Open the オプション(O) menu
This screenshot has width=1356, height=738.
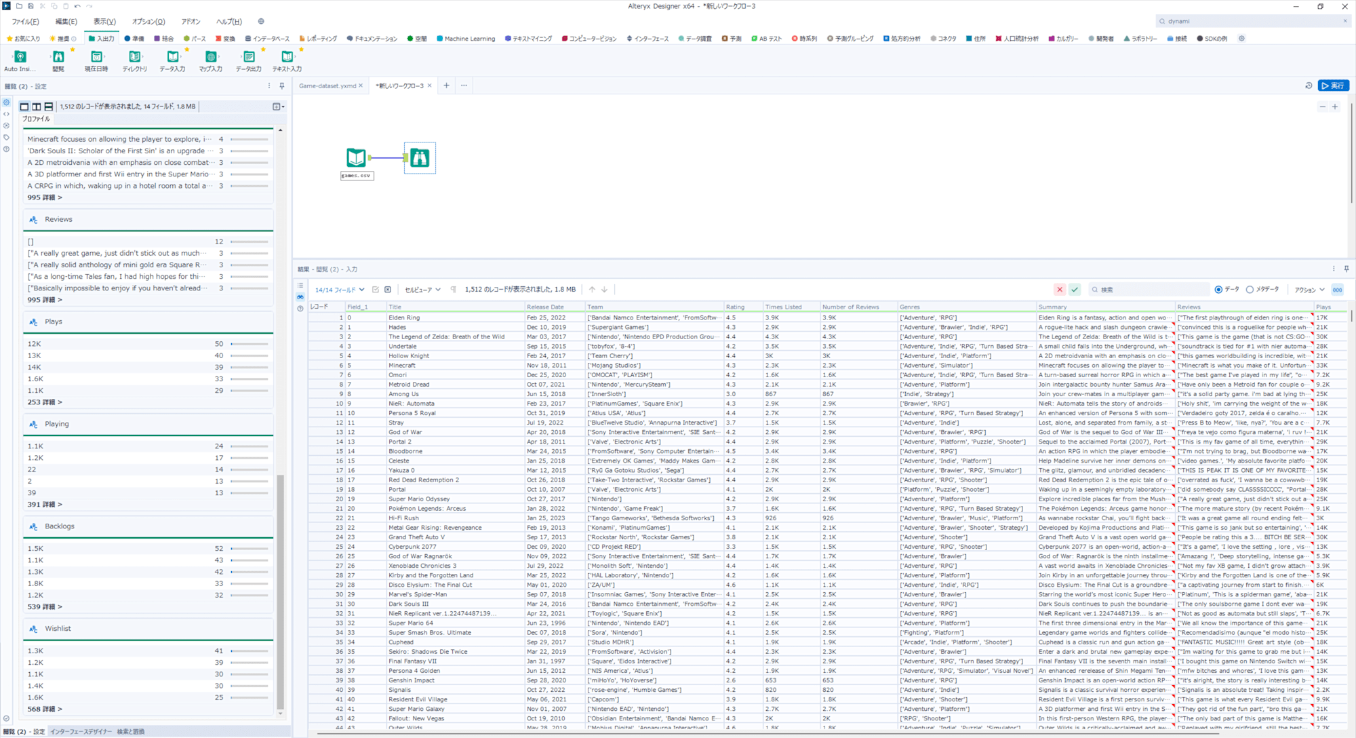point(148,22)
